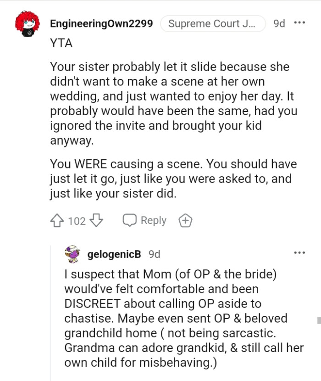The width and height of the screenshot is (321, 381).
Task: Open gelogenicB's profile by clicking username
Action: pos(114,254)
